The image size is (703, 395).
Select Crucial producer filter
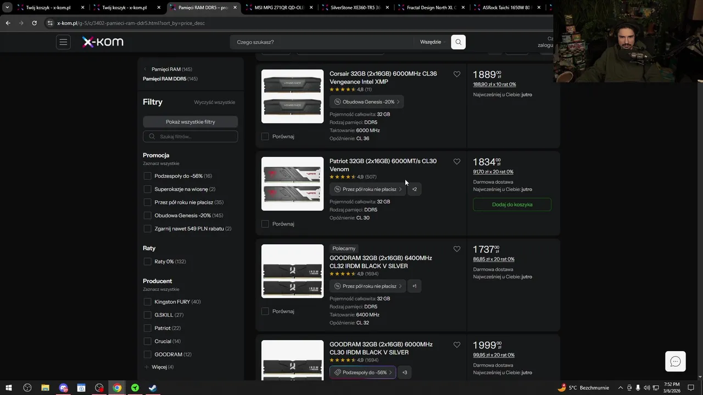(147, 341)
